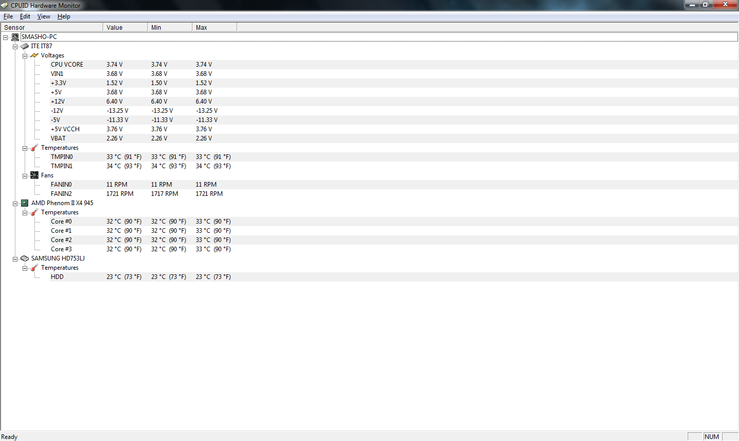Open the Help menu

[x=64, y=16]
